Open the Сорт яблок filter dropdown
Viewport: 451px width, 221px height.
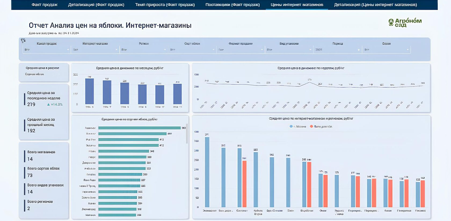click(x=192, y=50)
